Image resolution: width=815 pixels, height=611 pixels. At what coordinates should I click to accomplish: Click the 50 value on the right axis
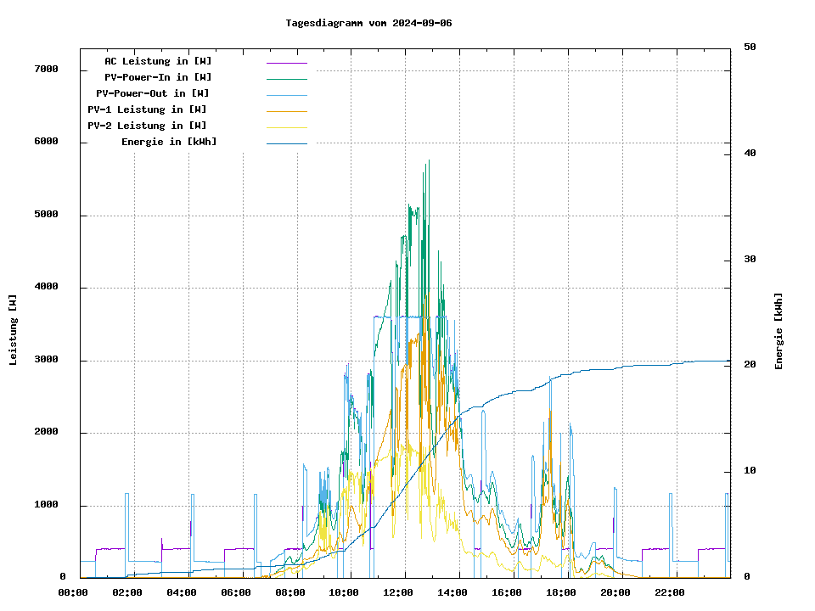point(750,48)
